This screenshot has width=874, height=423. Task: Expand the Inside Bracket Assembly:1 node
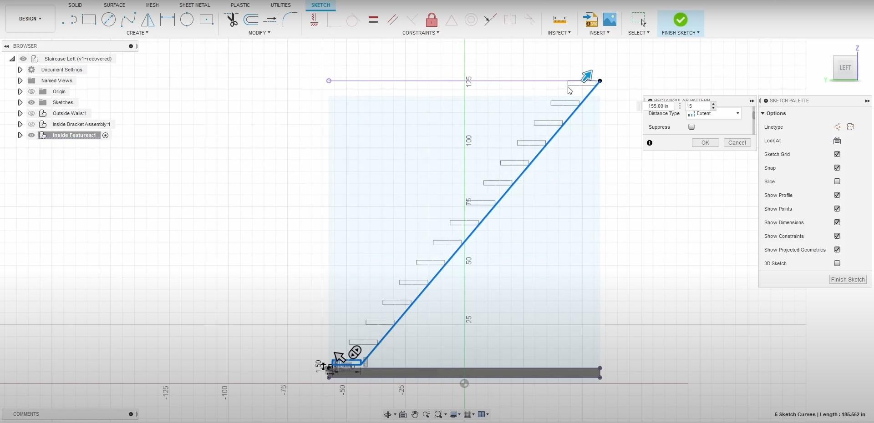pos(20,124)
